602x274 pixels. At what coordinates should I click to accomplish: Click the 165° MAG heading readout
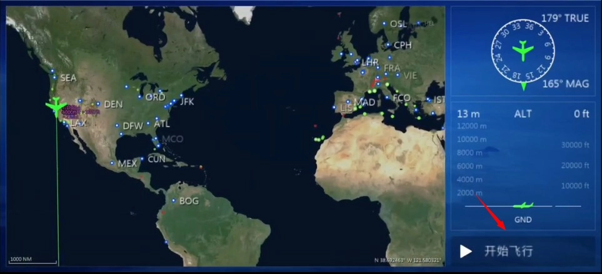(x=565, y=84)
